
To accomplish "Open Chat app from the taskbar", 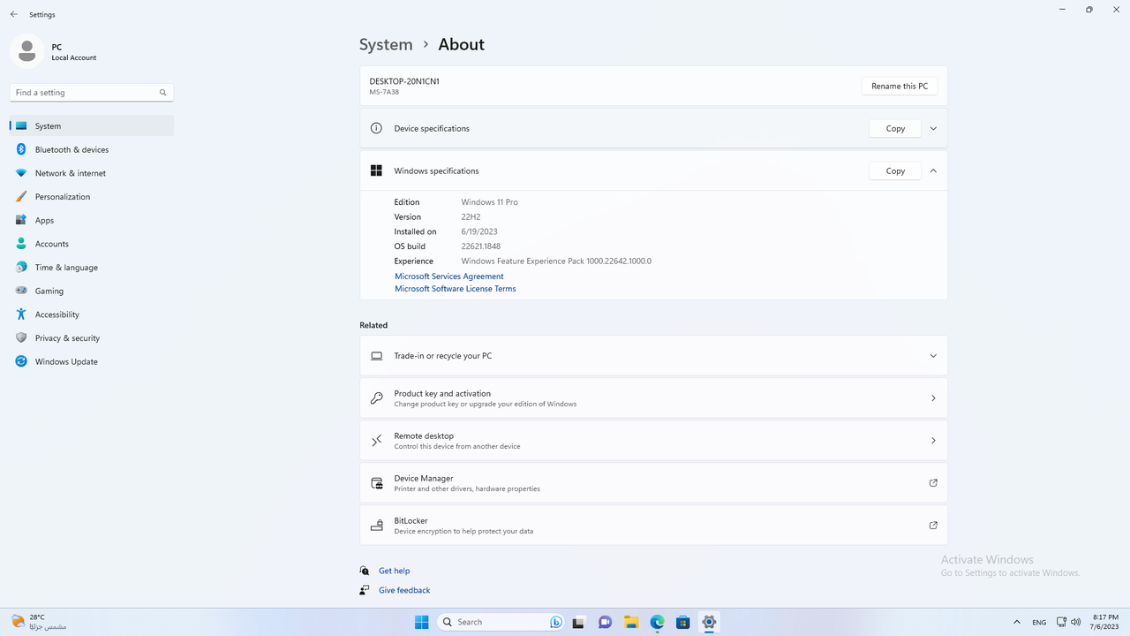I will point(605,622).
